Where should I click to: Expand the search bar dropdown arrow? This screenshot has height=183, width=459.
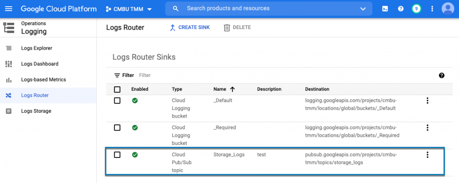363,9
